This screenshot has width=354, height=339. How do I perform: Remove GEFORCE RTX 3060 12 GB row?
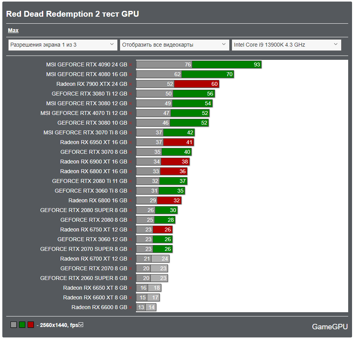click(x=131, y=239)
